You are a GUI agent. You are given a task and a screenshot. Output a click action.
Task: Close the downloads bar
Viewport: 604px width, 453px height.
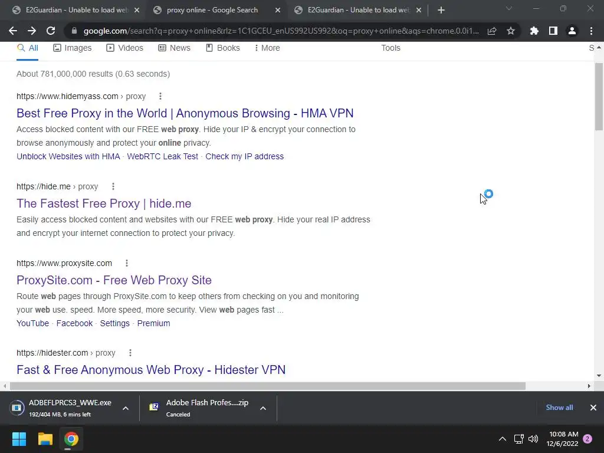tap(593, 408)
